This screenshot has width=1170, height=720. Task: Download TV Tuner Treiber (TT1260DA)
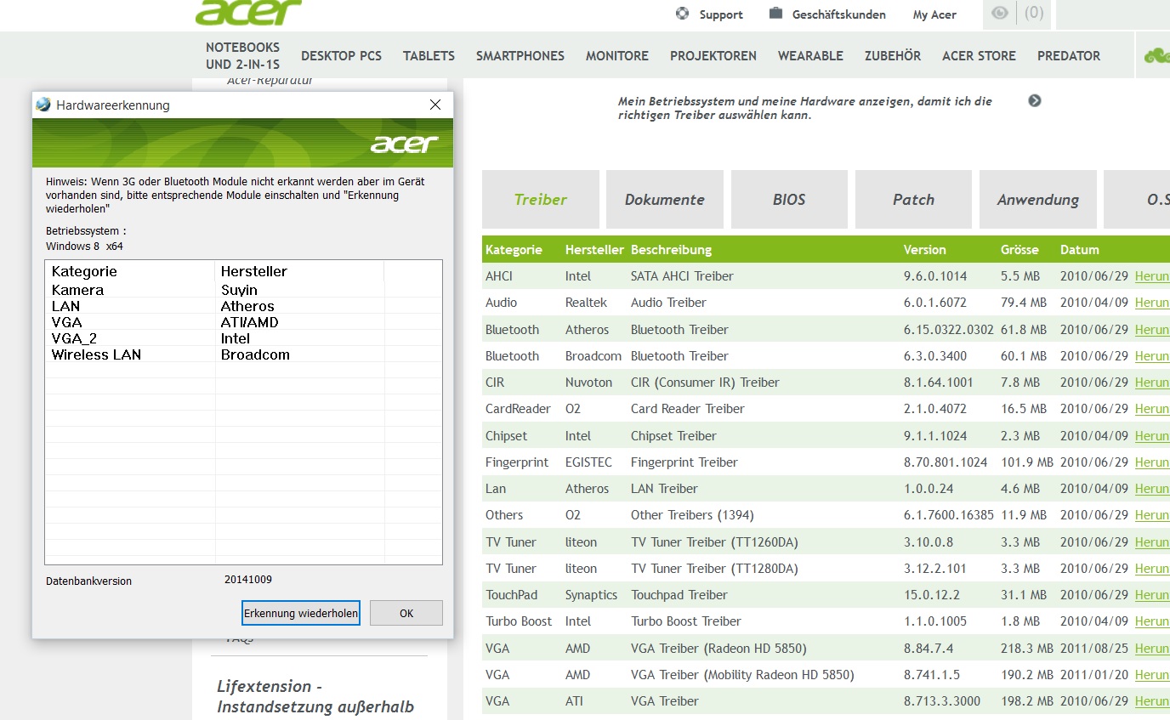tap(1152, 542)
